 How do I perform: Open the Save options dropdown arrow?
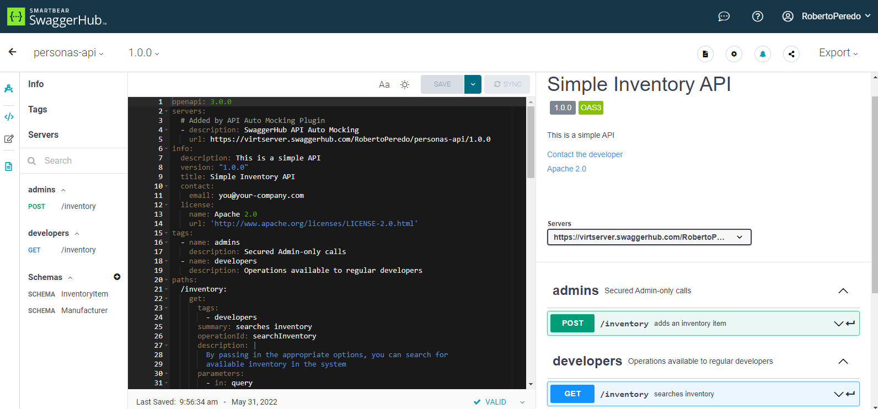473,84
